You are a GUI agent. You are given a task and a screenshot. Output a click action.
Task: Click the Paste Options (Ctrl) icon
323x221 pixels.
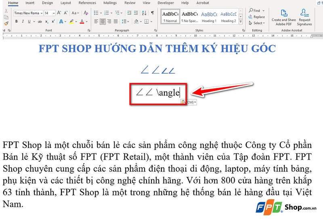click(189, 102)
